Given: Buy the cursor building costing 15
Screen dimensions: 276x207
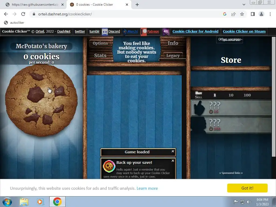Looking at the screenshot, I should point(231,108).
